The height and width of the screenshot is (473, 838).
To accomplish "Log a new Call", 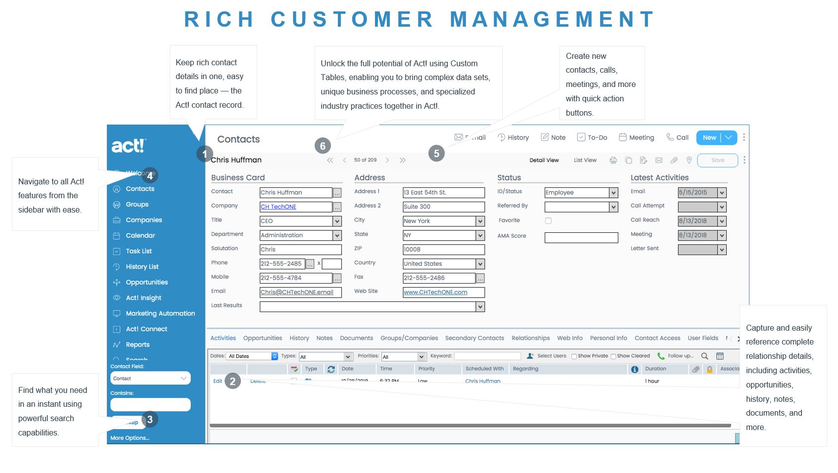I will pos(677,137).
